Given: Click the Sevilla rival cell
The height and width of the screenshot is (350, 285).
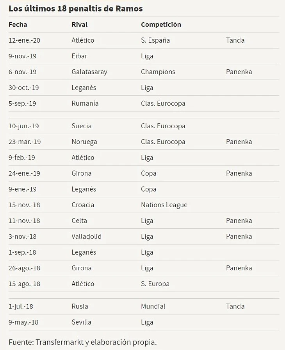Looking at the screenshot, I should 82,322.
